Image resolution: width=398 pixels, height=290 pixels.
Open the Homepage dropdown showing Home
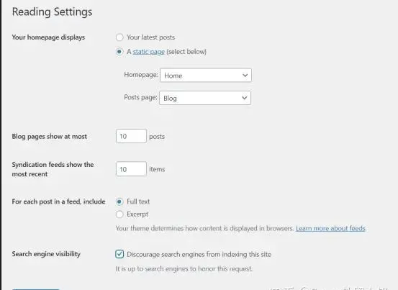[x=206, y=75]
